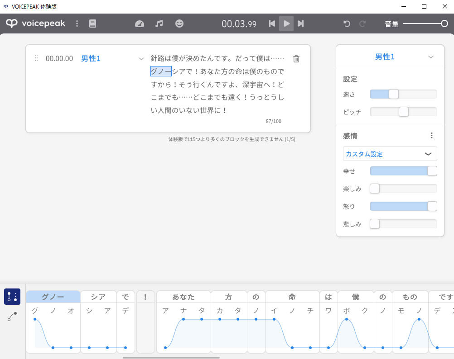Viewport: 454px width, 359px height.
Task: Play the narration audio
Action: pos(286,24)
